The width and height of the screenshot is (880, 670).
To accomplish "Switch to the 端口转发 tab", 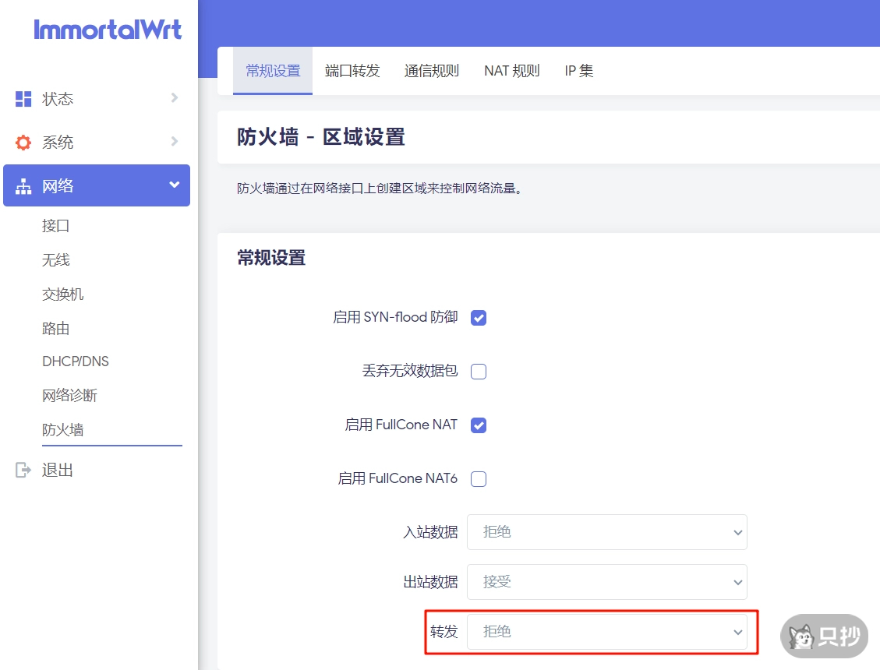I will pyautogui.click(x=352, y=69).
